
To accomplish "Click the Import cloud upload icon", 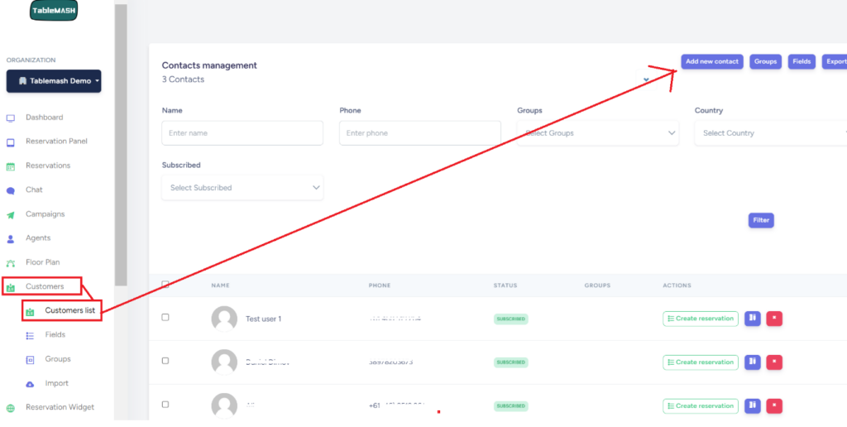I will pos(31,384).
